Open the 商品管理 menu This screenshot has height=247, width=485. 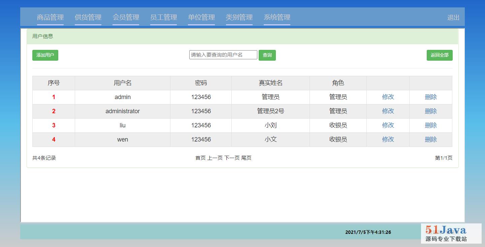point(50,18)
